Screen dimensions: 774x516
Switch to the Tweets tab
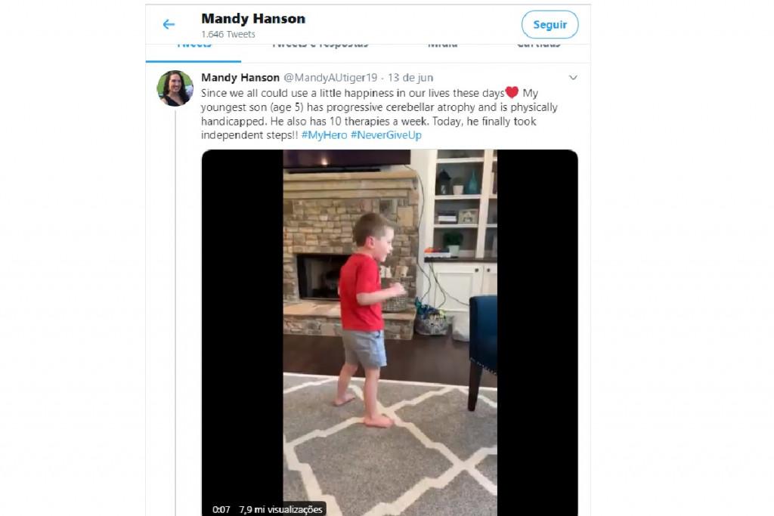tap(193, 45)
